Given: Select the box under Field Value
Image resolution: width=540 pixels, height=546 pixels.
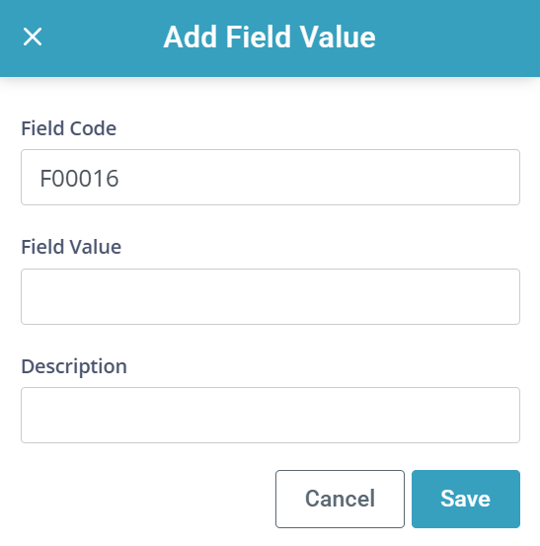Looking at the screenshot, I should (270, 296).
